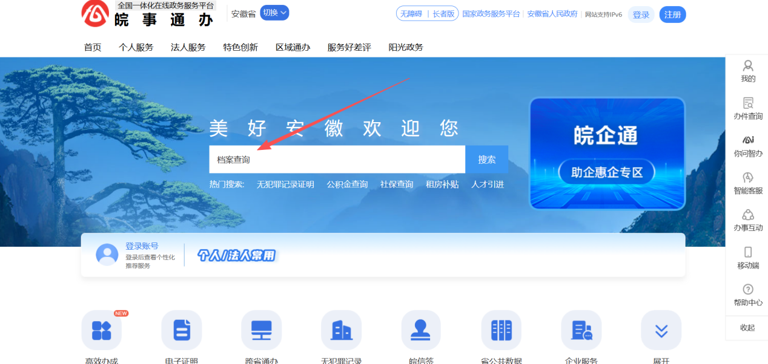Click the 高效办成 service icon
The width and height of the screenshot is (768, 364).
[x=102, y=330]
